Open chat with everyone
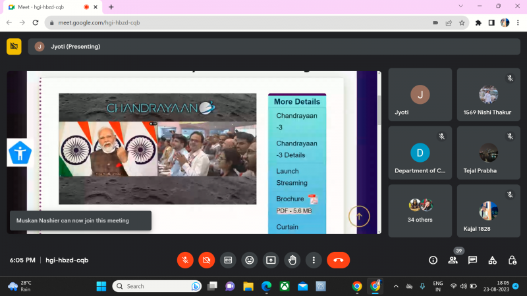 pyautogui.click(x=472, y=260)
